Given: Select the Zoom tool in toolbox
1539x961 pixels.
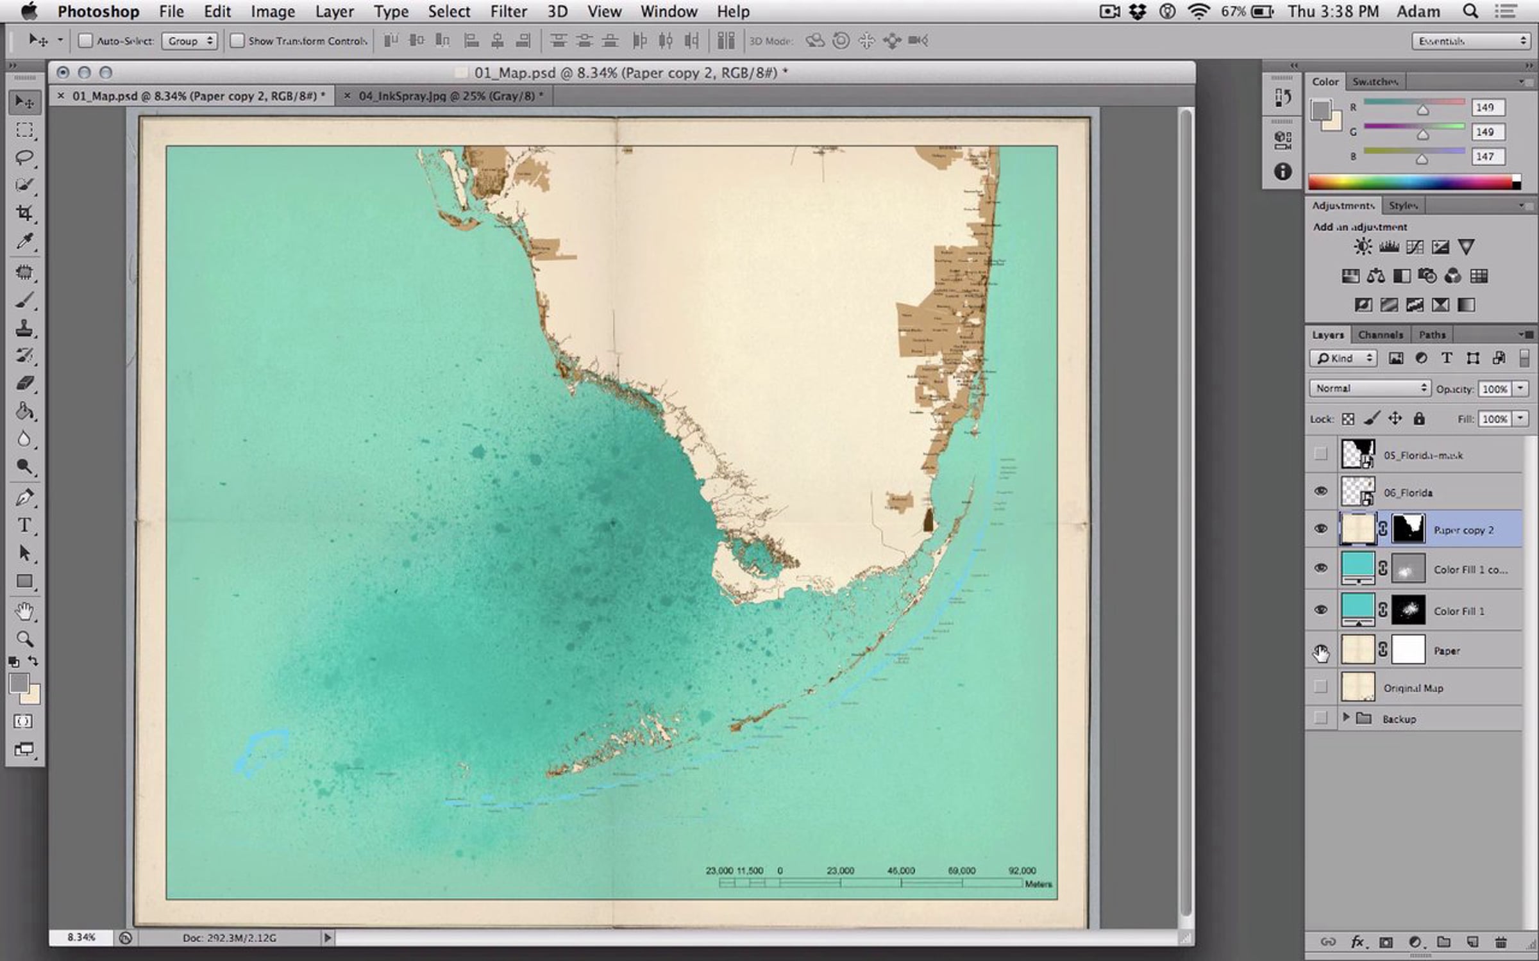Looking at the screenshot, I should click(x=24, y=639).
